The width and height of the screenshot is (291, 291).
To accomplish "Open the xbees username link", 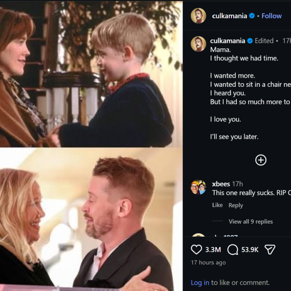I will (221, 184).
